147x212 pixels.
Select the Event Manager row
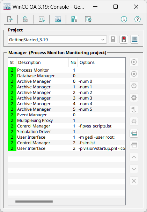tap(67, 115)
